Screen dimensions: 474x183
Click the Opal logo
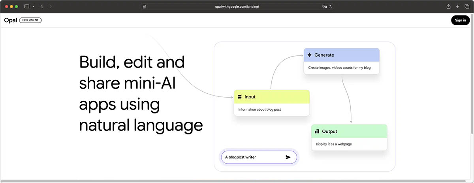(10, 20)
